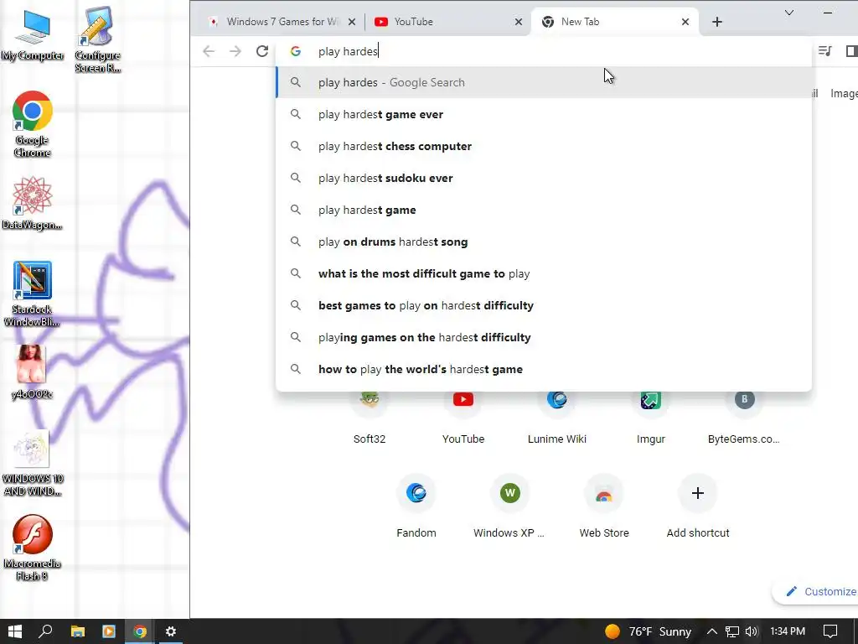Open File Explorer from taskbar
858x644 pixels.
(x=77, y=631)
